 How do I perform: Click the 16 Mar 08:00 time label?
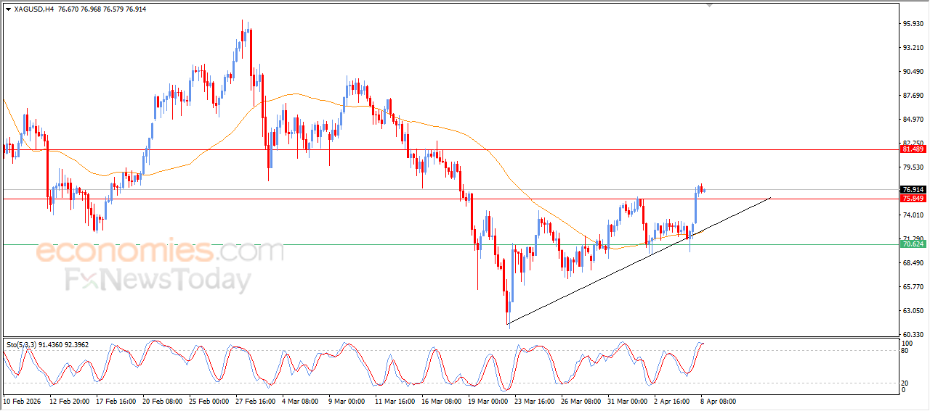[x=442, y=400]
